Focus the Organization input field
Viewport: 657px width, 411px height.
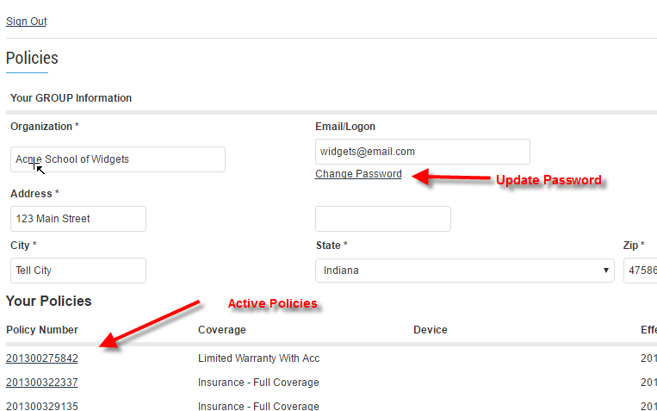[118, 159]
